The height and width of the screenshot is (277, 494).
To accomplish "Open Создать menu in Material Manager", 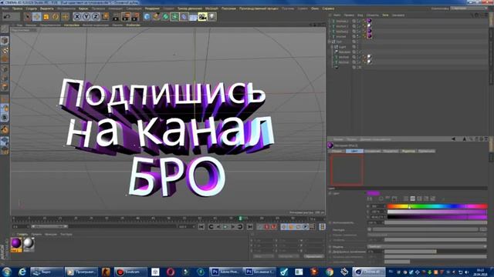I will [22, 234].
